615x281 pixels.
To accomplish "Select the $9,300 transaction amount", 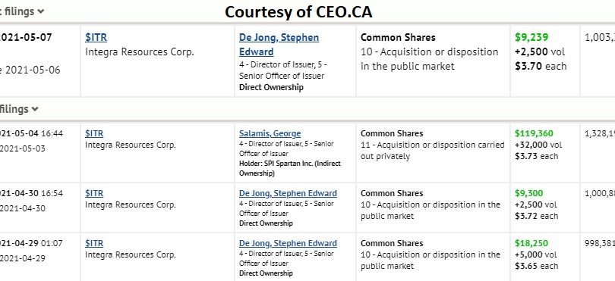I will (528, 193).
